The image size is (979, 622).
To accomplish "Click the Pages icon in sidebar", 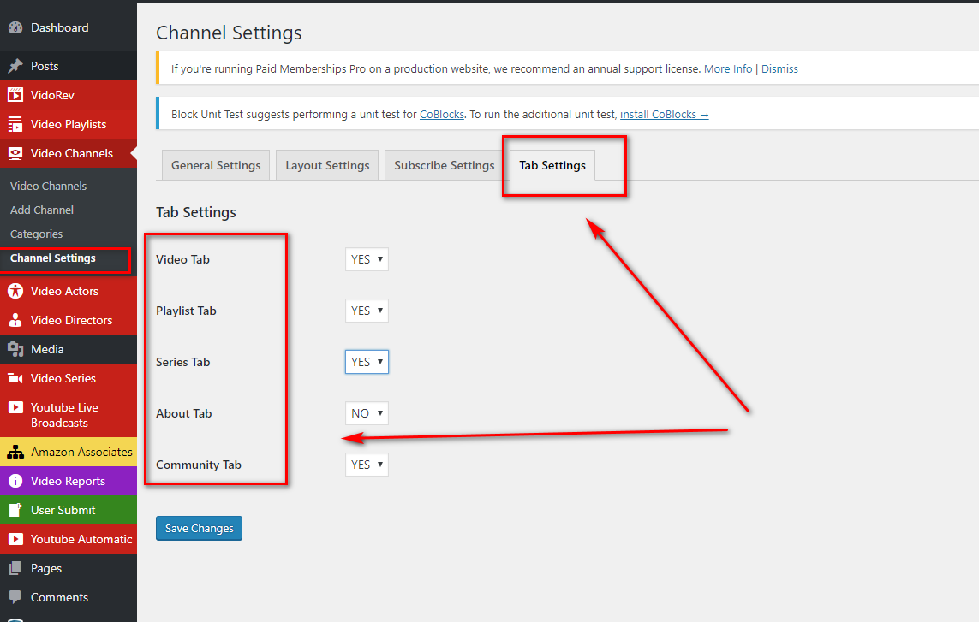I will pos(15,568).
